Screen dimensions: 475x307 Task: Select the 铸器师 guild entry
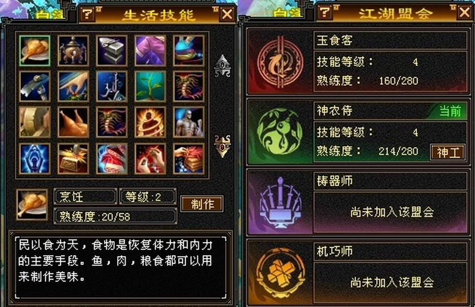(x=358, y=202)
